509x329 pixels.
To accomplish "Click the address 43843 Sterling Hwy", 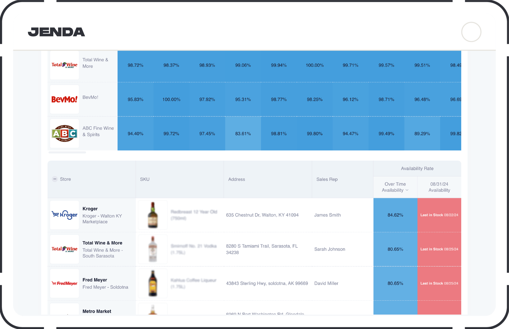I will point(267,283).
